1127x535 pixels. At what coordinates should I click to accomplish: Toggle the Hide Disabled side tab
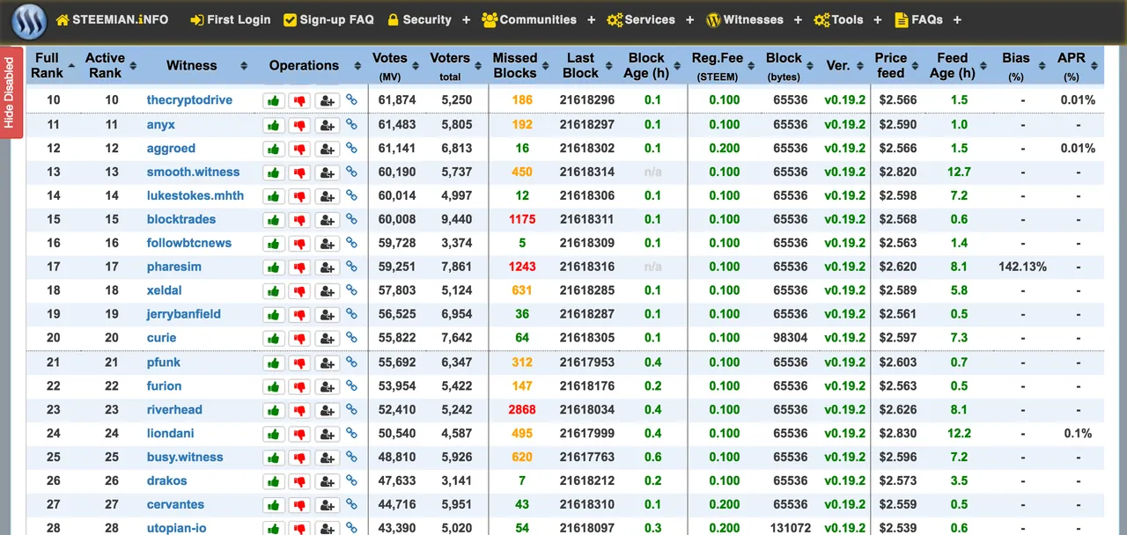click(10, 92)
